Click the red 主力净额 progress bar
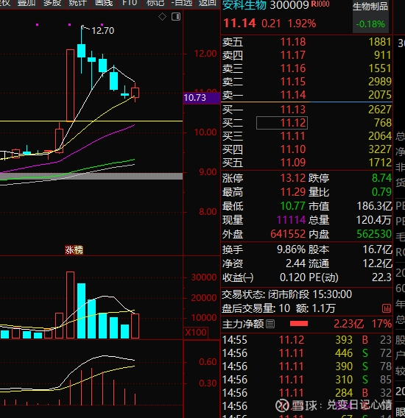Image resolution: width=405 pixels, height=418 pixels. coord(299,324)
